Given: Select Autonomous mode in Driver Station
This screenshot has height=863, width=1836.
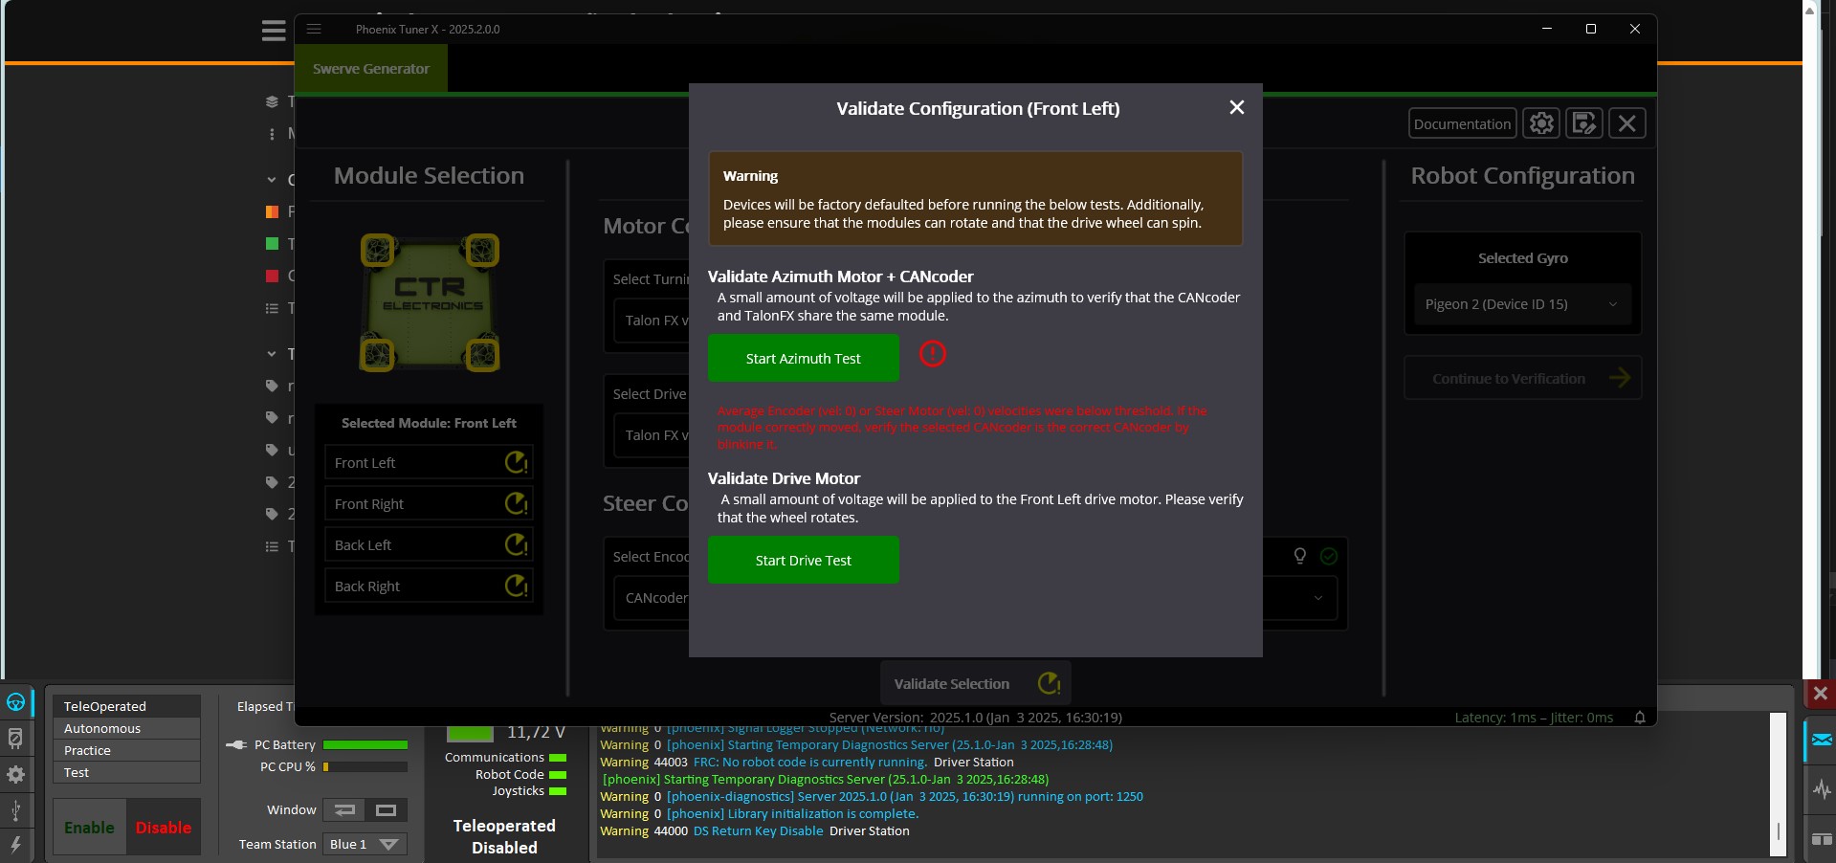Looking at the screenshot, I should click(126, 728).
